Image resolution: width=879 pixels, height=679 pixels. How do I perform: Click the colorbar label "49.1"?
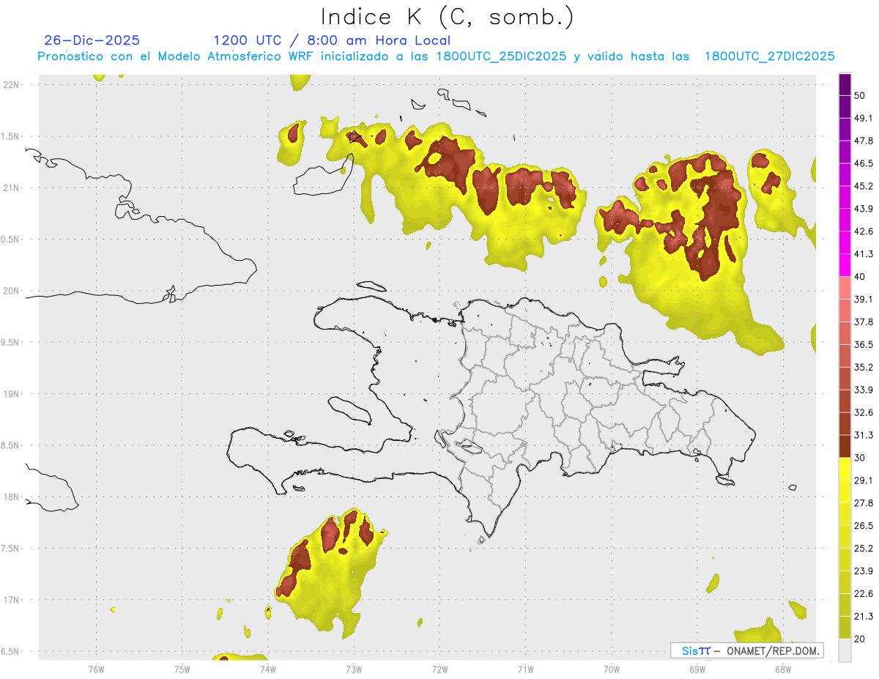click(864, 119)
